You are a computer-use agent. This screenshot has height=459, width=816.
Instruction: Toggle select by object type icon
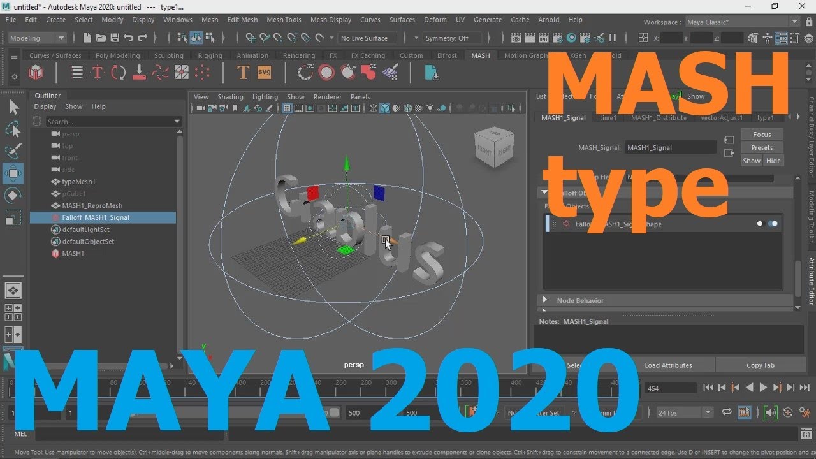(x=198, y=38)
